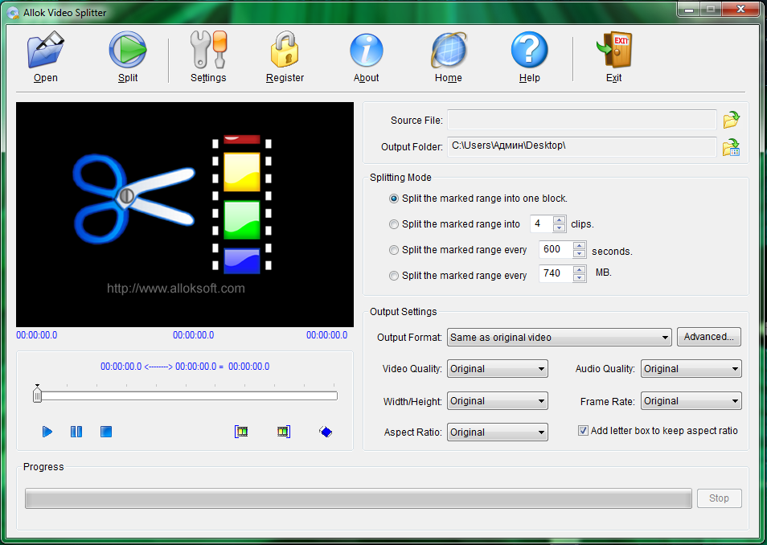Click the Register padlock icon
This screenshot has width=767, height=545.
pos(285,51)
